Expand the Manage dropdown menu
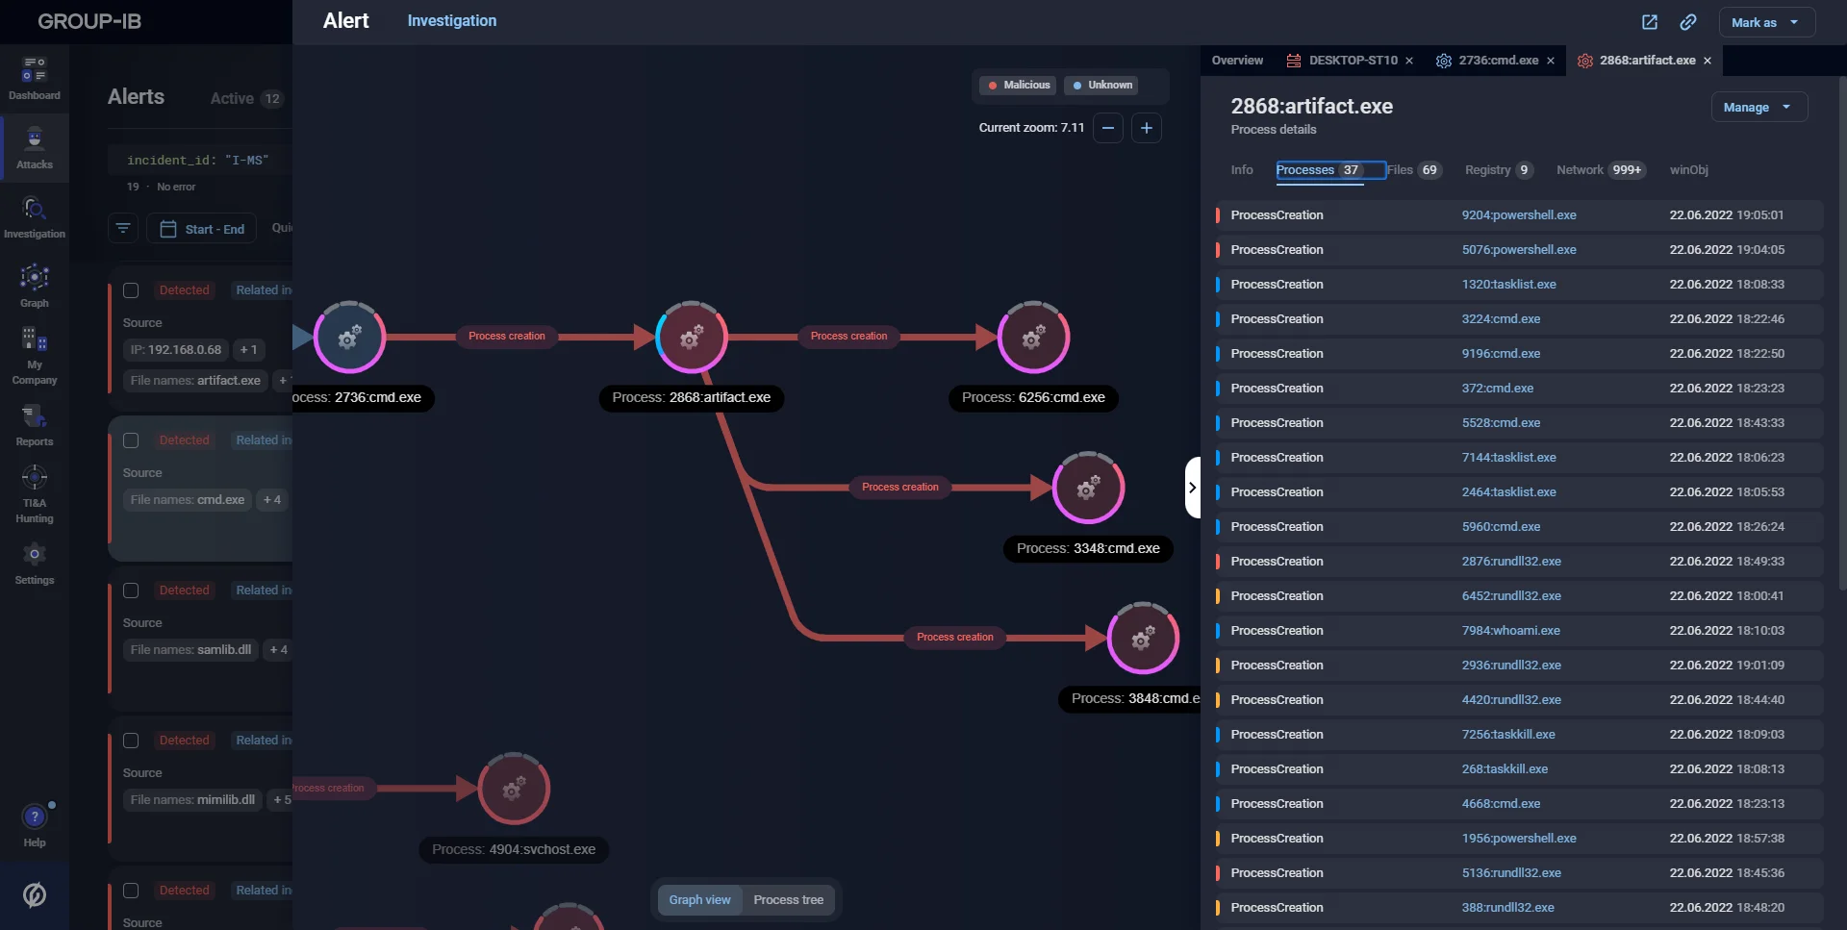This screenshot has height=930, width=1847. pyautogui.click(x=1758, y=107)
